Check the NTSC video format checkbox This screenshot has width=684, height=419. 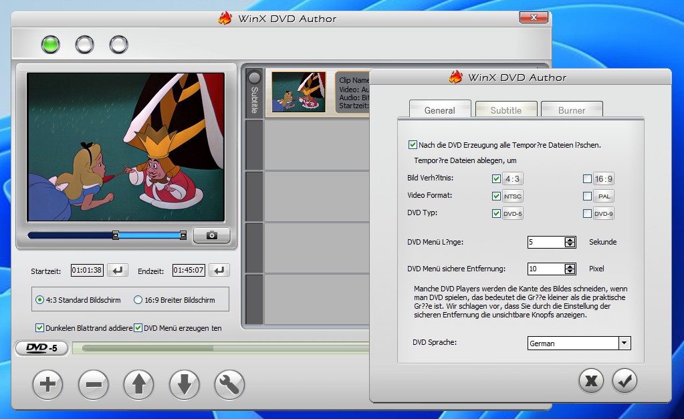coord(496,196)
